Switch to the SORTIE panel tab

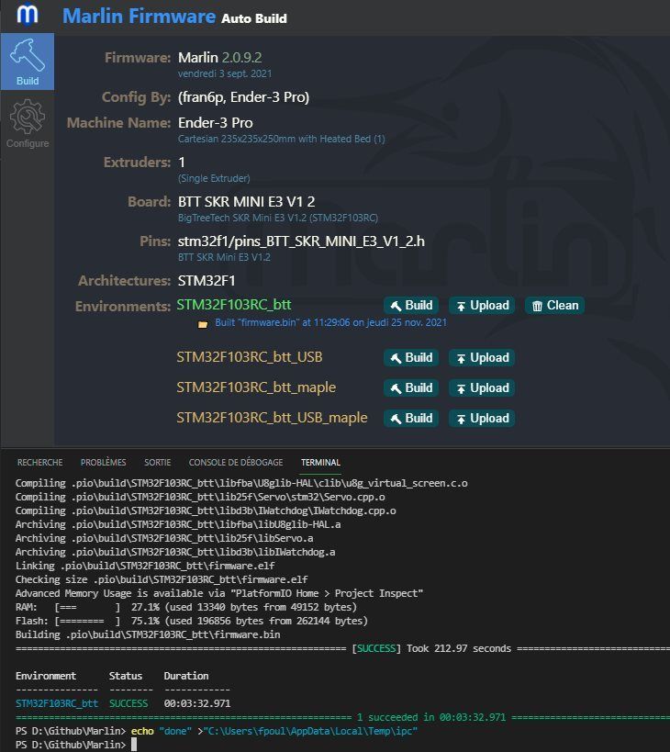157,463
